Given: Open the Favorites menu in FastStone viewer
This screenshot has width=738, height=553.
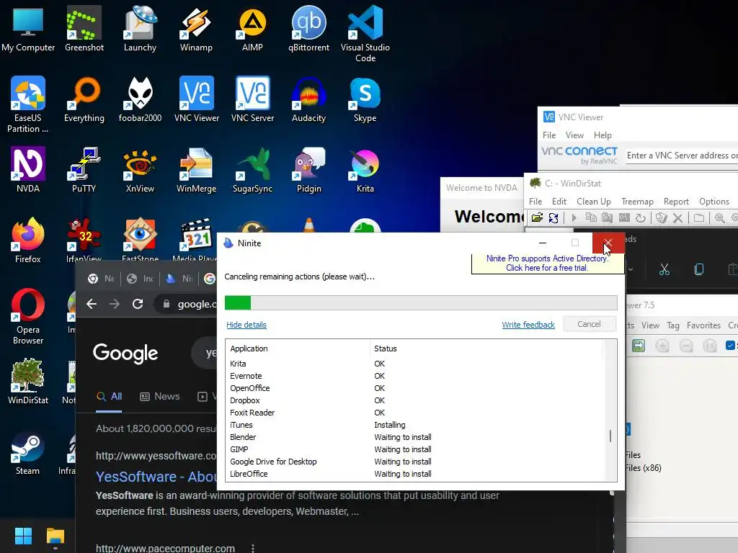Looking at the screenshot, I should (703, 325).
